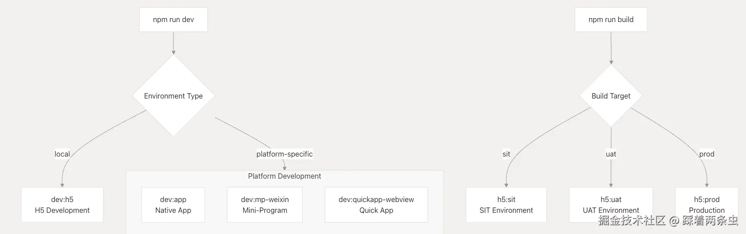The image size is (746, 234).
Task: Click the npm run build node
Action: pos(611,20)
